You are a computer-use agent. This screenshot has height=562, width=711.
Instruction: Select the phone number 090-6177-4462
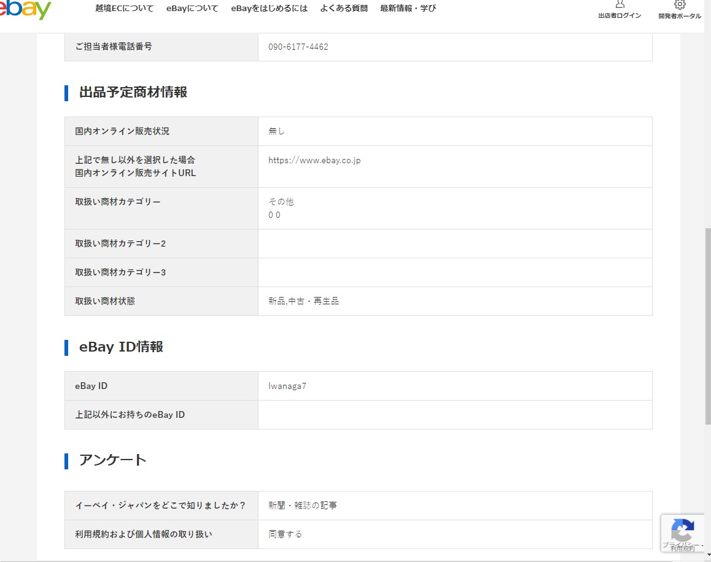[x=298, y=47]
